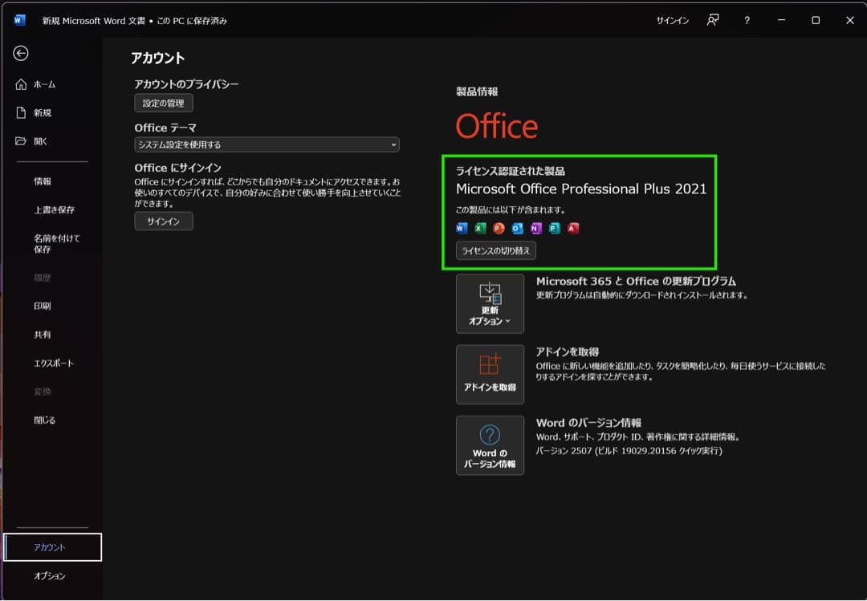The image size is (867, 601).
Task: Click the Sign in (サインイン) button under Office sign-in
Action: click(164, 221)
